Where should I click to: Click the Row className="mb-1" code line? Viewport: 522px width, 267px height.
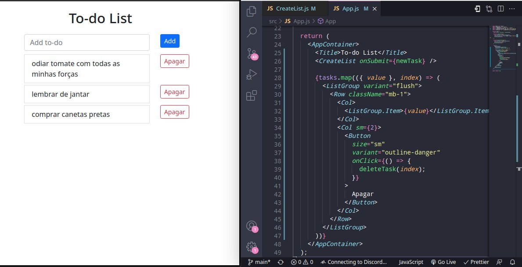(x=370, y=94)
